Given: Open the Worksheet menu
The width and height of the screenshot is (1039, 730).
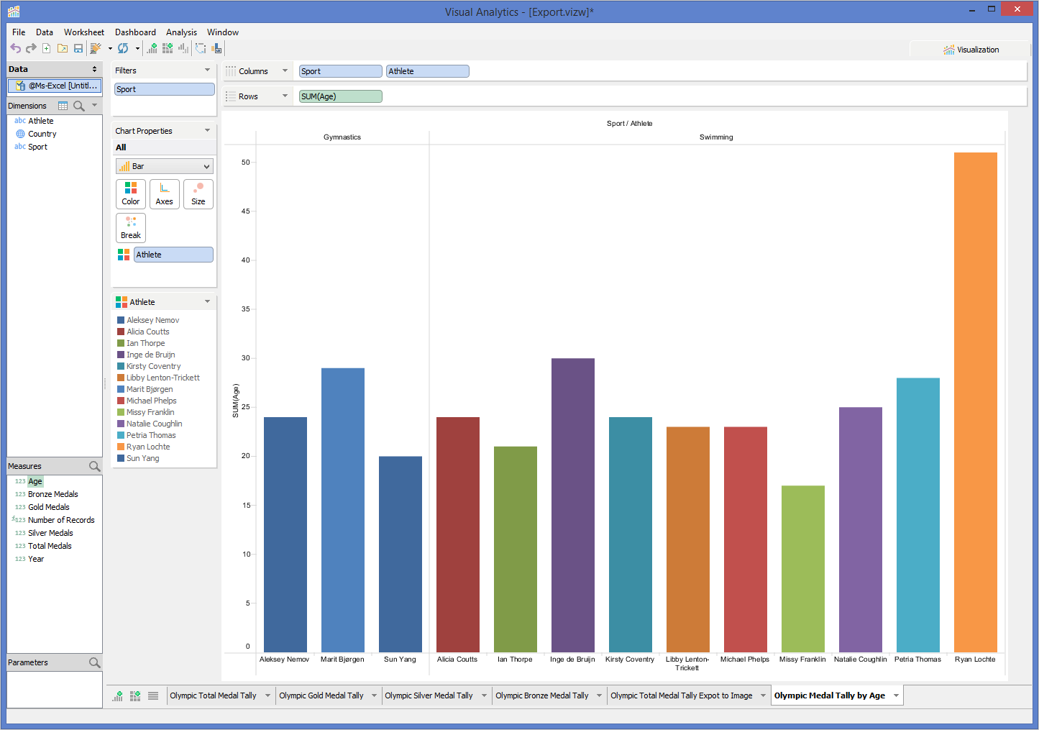Looking at the screenshot, I should 84,32.
